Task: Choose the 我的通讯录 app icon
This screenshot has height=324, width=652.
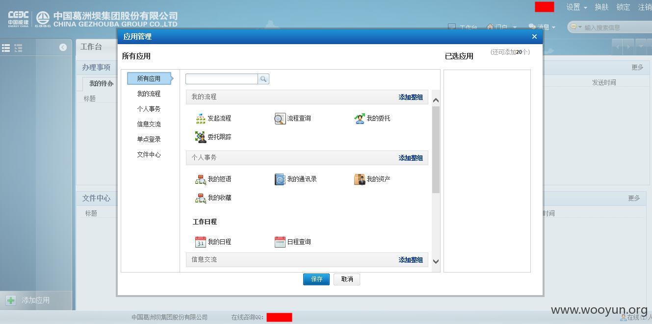Action: pyautogui.click(x=280, y=179)
